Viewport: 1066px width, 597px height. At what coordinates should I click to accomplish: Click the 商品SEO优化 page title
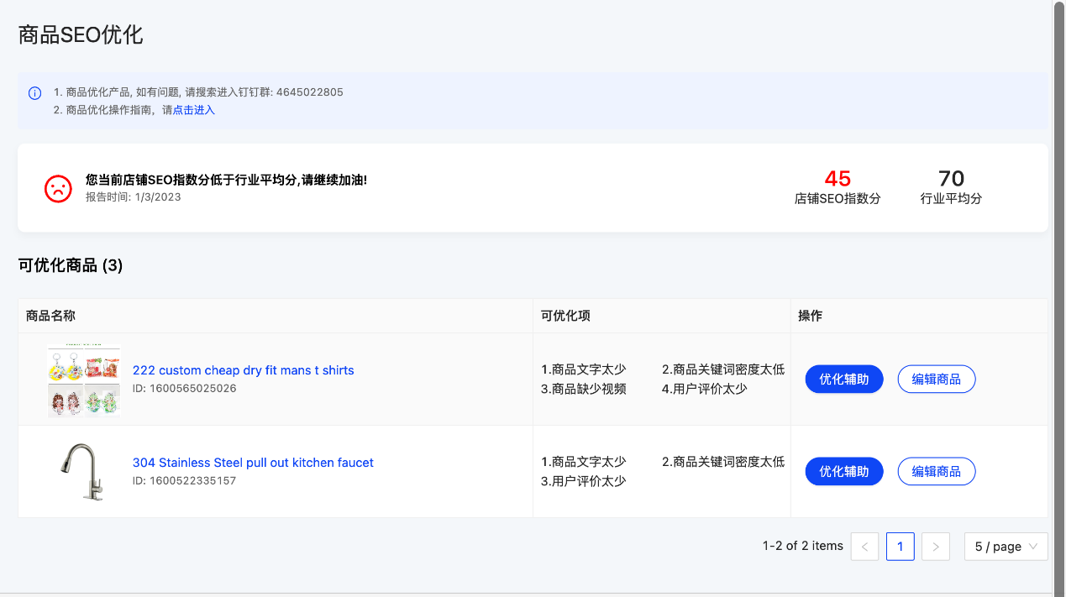[x=80, y=35]
